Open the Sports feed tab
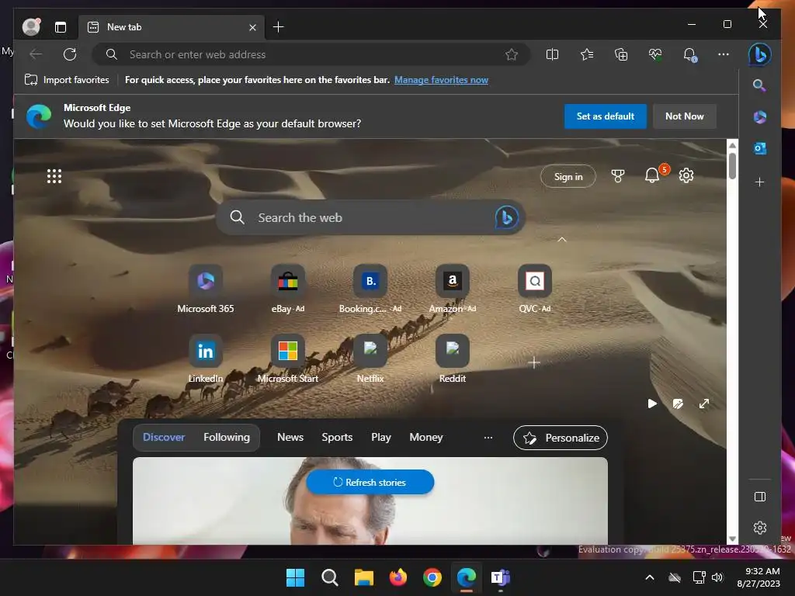 click(x=337, y=437)
